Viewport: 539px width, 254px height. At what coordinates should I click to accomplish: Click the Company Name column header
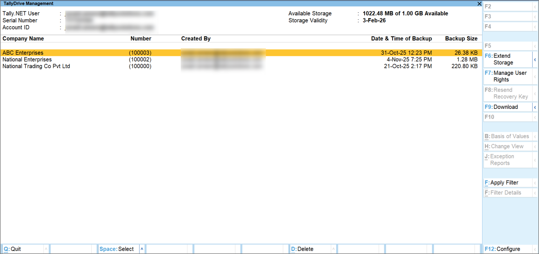(23, 38)
